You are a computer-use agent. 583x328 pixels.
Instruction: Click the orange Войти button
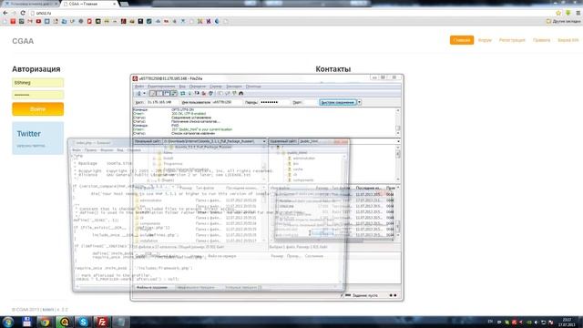tap(37, 109)
